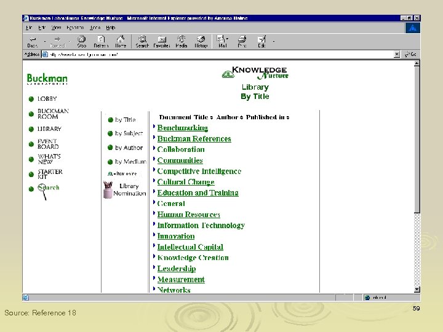443x332 pixels.
Task: Open the Innovation category link
Action: point(176,236)
